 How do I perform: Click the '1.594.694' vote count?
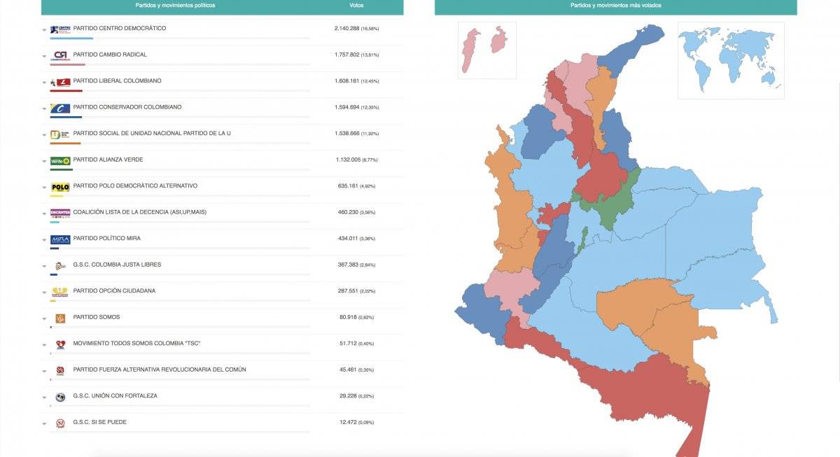347,107
